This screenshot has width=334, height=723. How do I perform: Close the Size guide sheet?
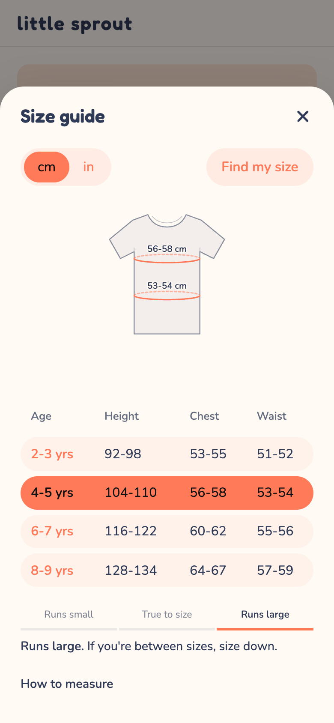point(303,116)
